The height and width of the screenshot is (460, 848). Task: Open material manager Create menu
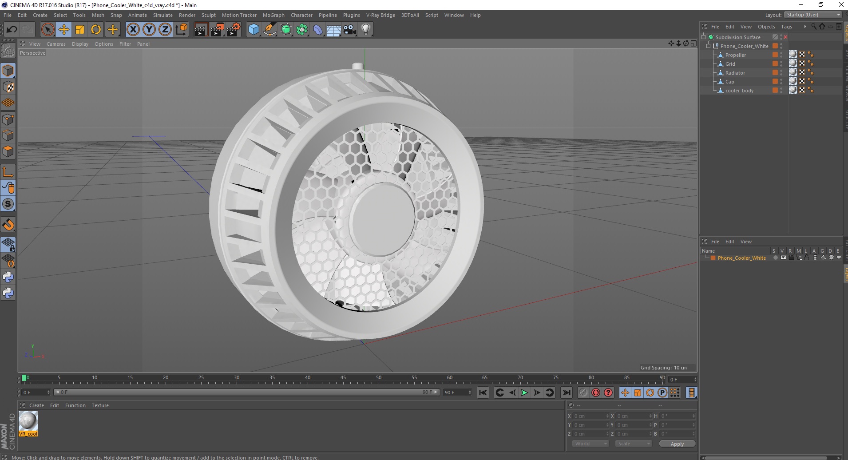(36, 405)
